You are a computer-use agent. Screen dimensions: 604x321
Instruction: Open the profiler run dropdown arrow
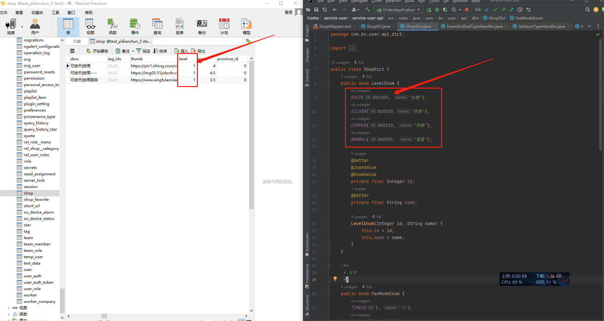460,10
